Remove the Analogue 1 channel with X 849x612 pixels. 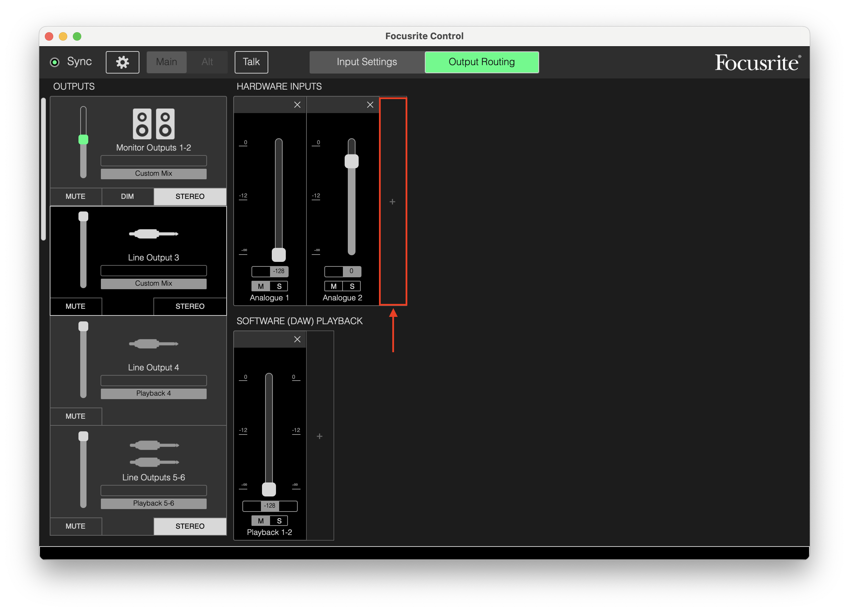pyautogui.click(x=297, y=105)
